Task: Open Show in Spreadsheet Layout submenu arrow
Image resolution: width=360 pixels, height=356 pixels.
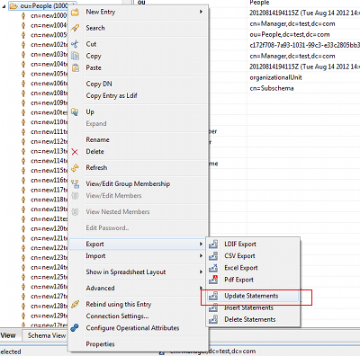Action: click(x=201, y=272)
